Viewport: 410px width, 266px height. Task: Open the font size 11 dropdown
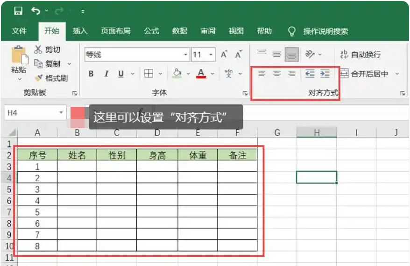point(211,55)
